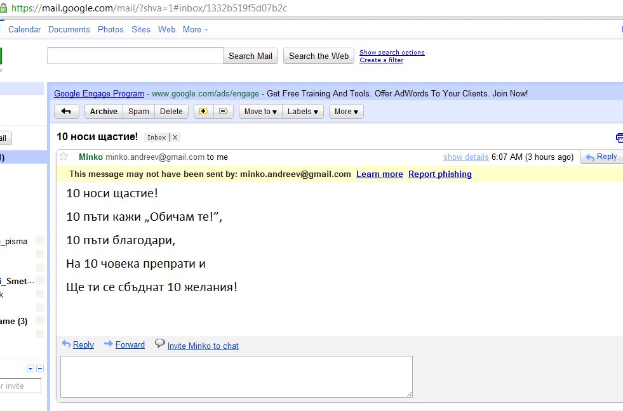
Task: Click the Report phishing link
Action: click(439, 174)
